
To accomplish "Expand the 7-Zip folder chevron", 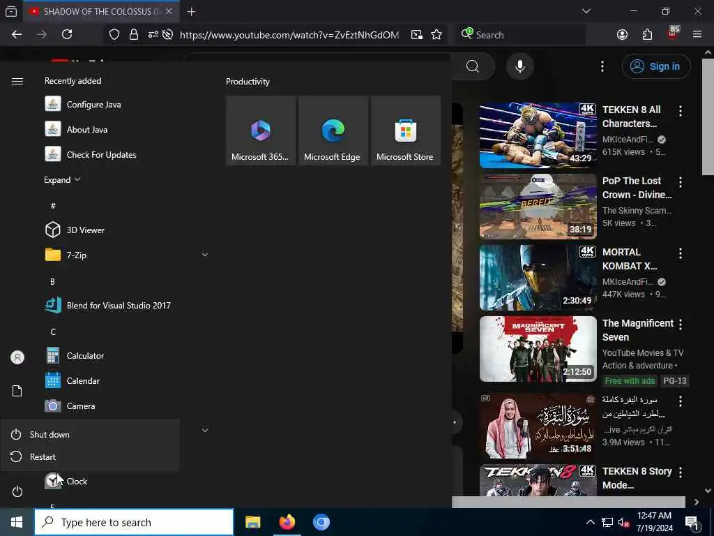I will pyautogui.click(x=205, y=255).
